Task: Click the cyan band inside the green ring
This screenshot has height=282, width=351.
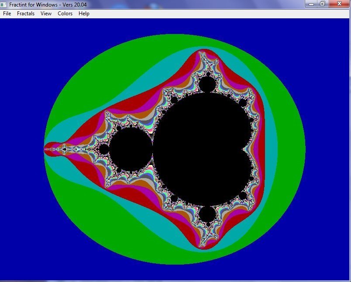Action: click(x=272, y=148)
